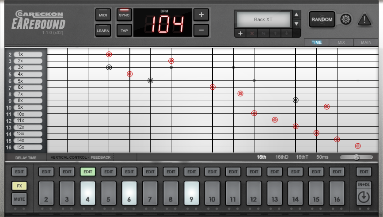Switch to the TIME tab
This screenshot has height=217, width=383.
317,42
